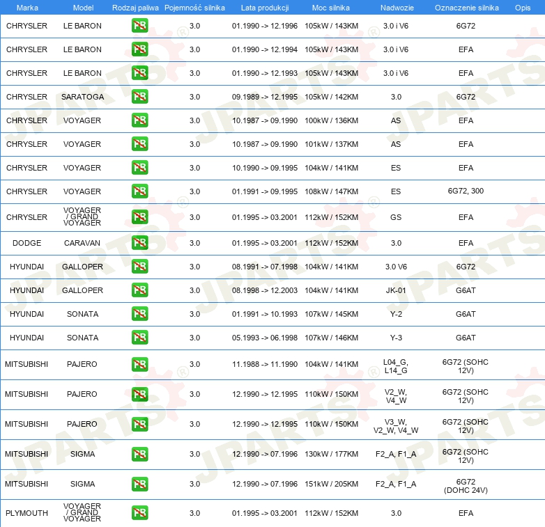Click fuel icon for Chrysler Voyager GS row

tap(139, 217)
